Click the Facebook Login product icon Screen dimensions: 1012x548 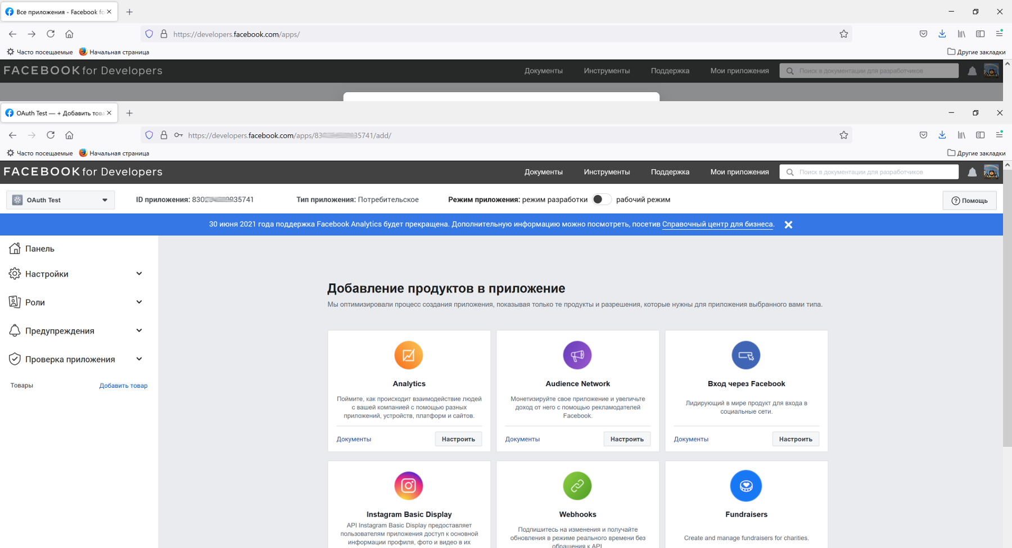click(x=746, y=355)
